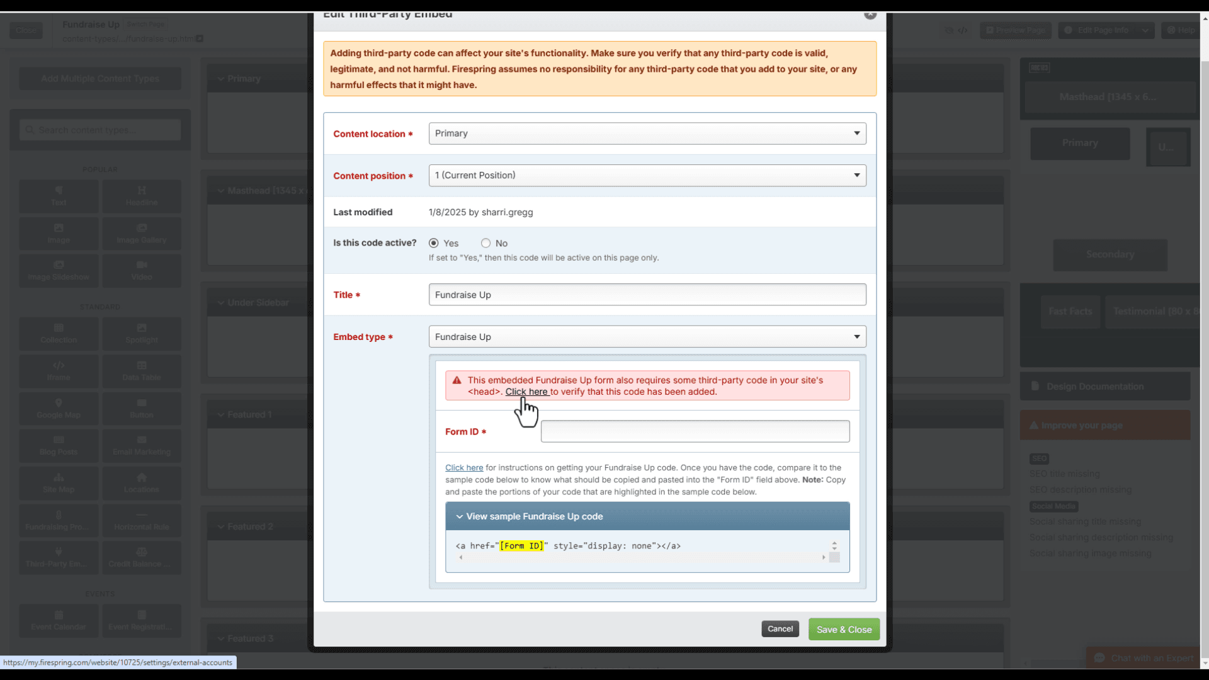Collapse View sample Fundraise Up code

[x=647, y=516]
